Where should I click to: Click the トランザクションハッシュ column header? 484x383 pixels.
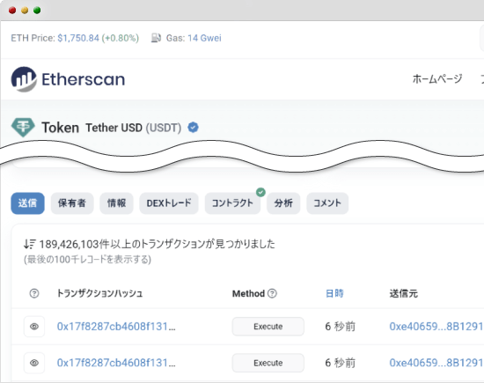coord(99,293)
